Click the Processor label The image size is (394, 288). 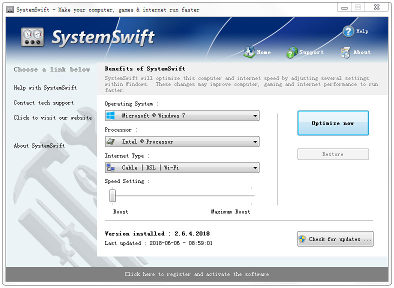[x=121, y=130]
